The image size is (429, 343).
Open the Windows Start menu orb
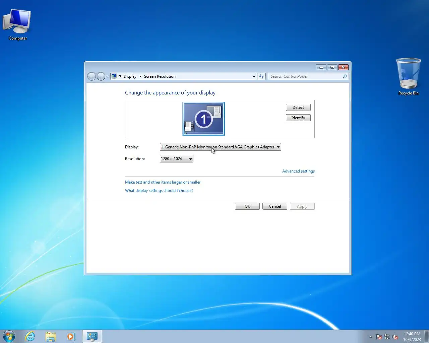(x=9, y=336)
